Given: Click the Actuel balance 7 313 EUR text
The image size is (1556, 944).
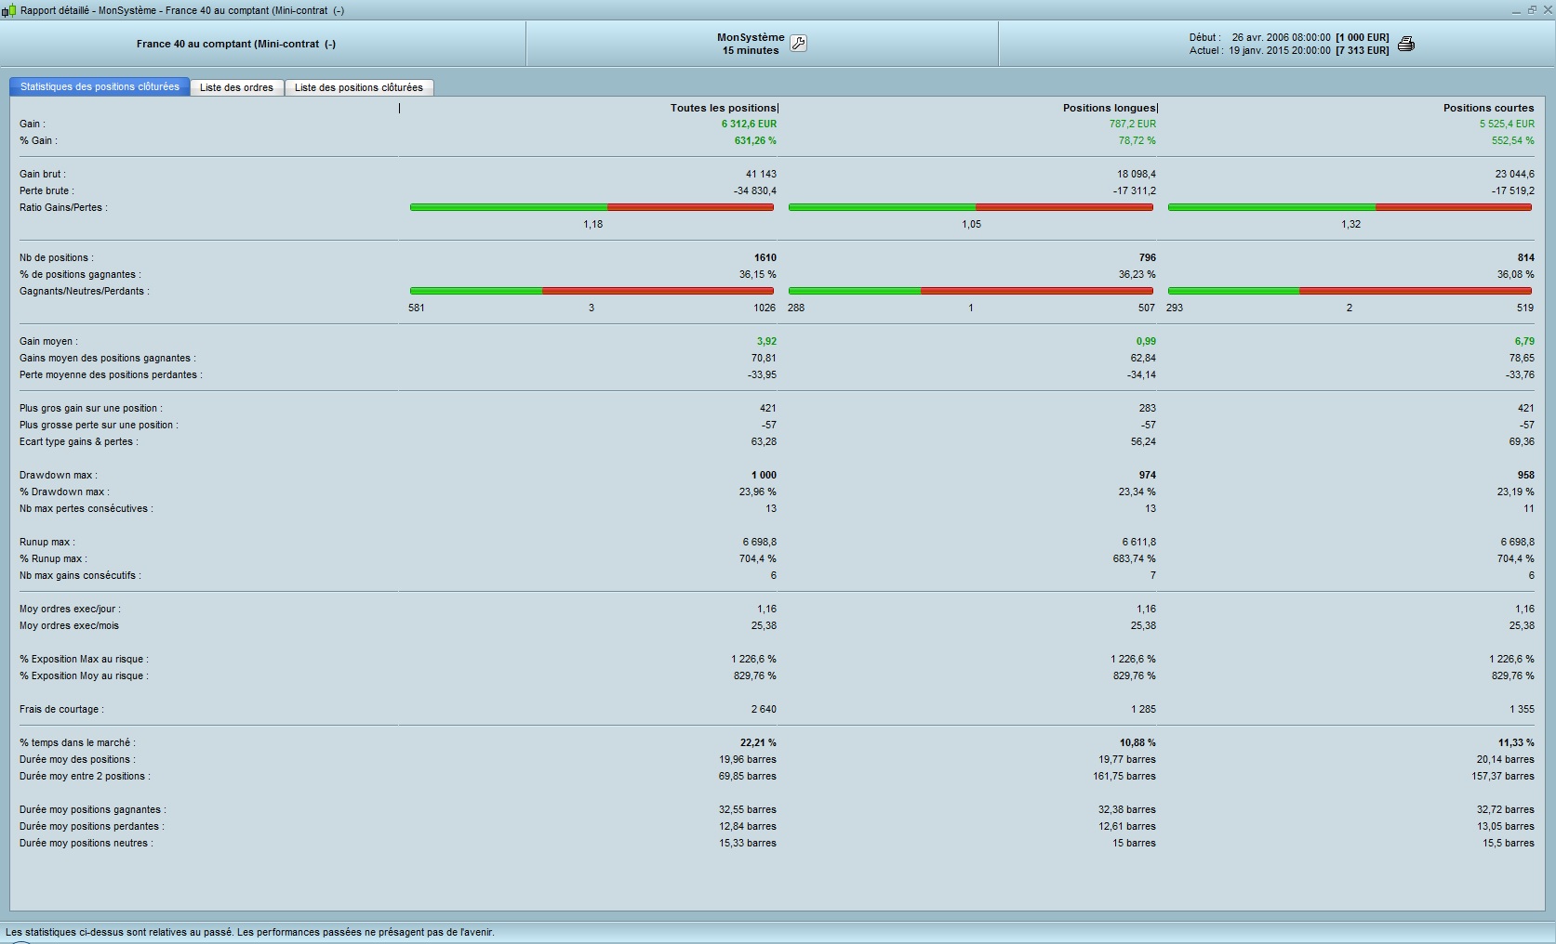Looking at the screenshot, I should (x=1362, y=50).
